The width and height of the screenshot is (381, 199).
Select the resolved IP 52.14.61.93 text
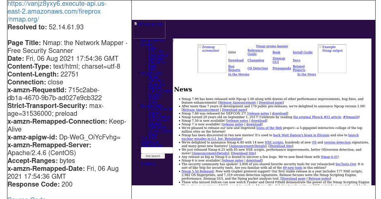(x=66, y=27)
